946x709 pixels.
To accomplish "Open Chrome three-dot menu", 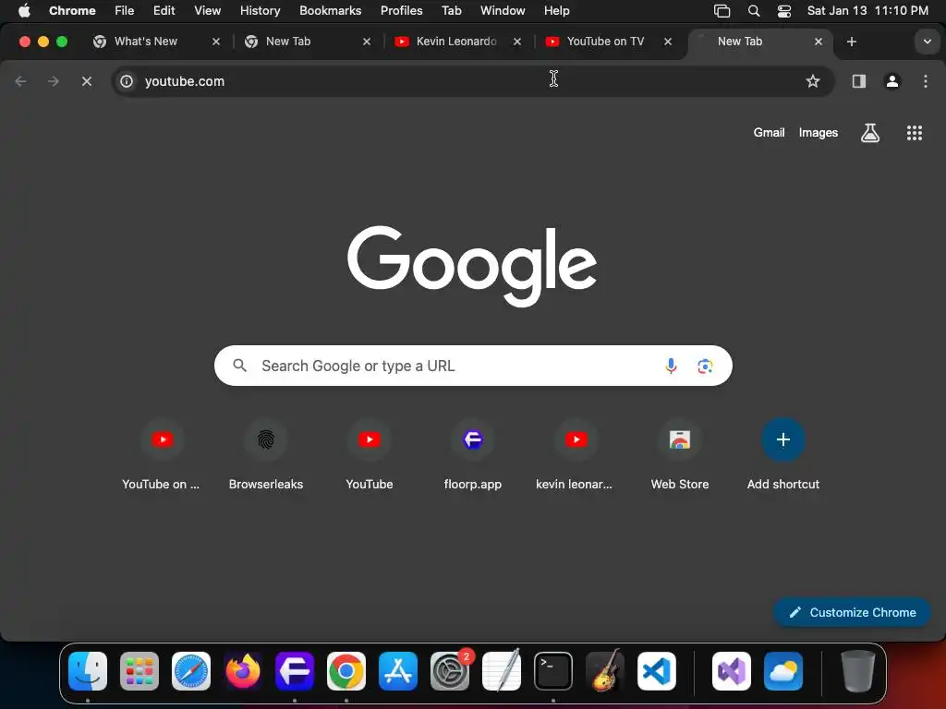I will pos(926,81).
